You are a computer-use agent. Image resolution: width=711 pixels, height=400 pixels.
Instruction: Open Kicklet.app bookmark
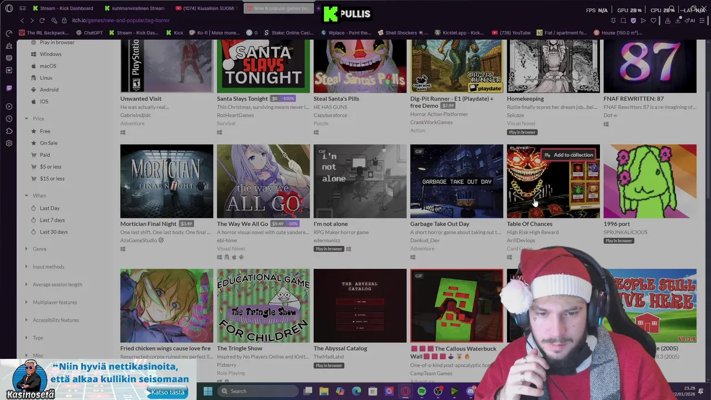coord(459,33)
